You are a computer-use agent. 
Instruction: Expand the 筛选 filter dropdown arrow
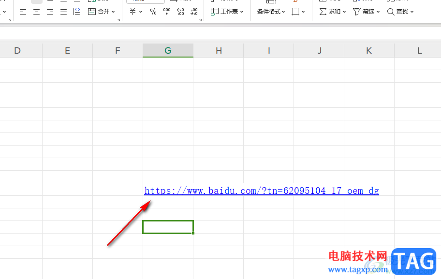tap(378, 12)
